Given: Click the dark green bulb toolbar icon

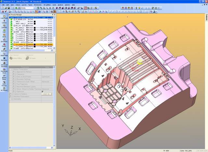Looking at the screenshot, I should coord(136,8).
